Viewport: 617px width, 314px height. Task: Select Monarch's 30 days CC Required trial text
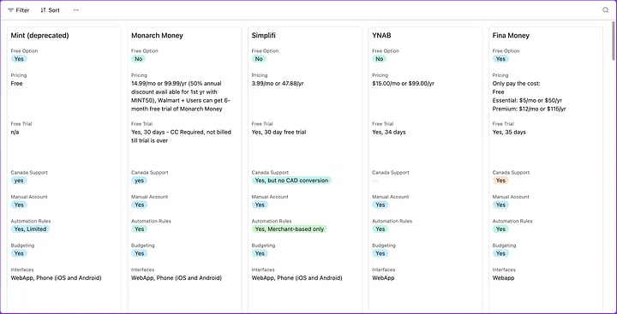[x=181, y=136]
